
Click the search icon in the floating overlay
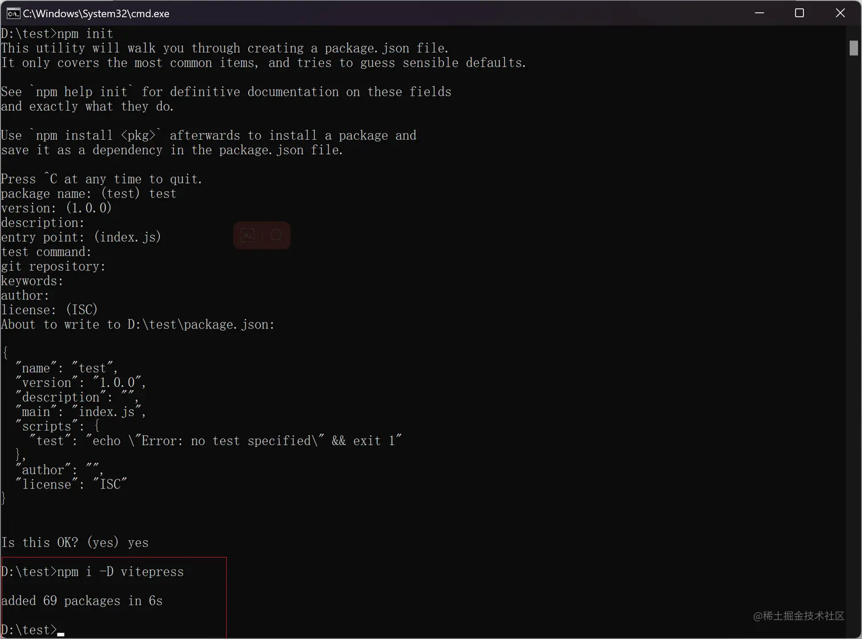(x=277, y=235)
